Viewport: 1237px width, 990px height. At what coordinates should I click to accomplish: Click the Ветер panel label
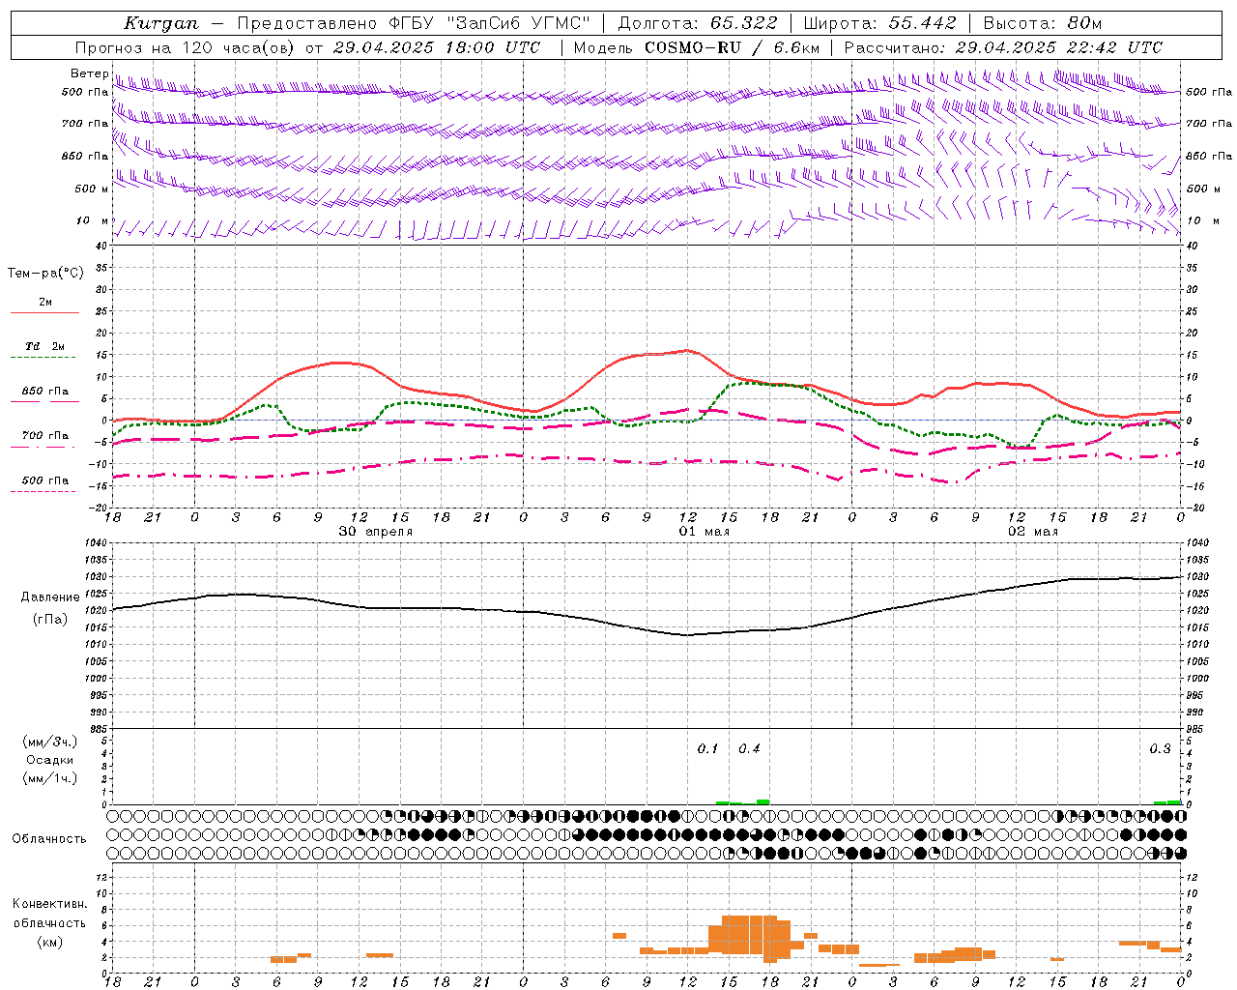click(x=89, y=73)
